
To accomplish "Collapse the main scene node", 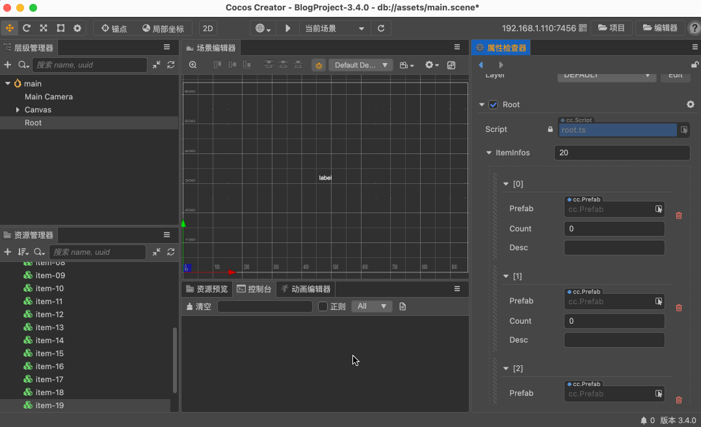I will (8, 84).
